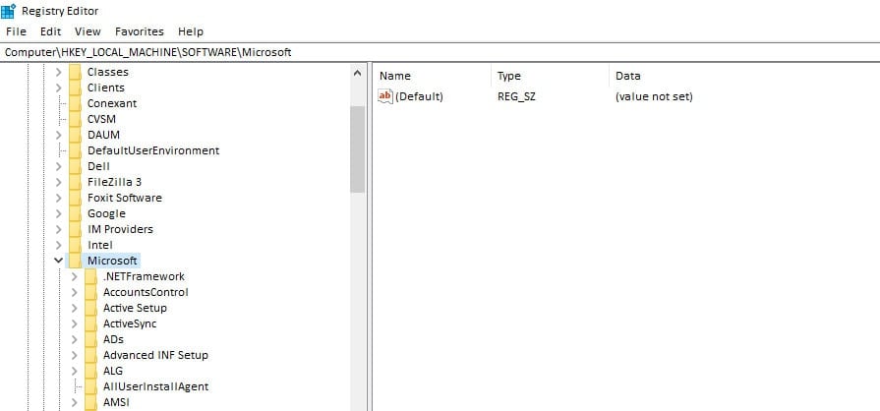The image size is (880, 411).
Task: Click the Foxit Software folder icon
Action: [75, 198]
